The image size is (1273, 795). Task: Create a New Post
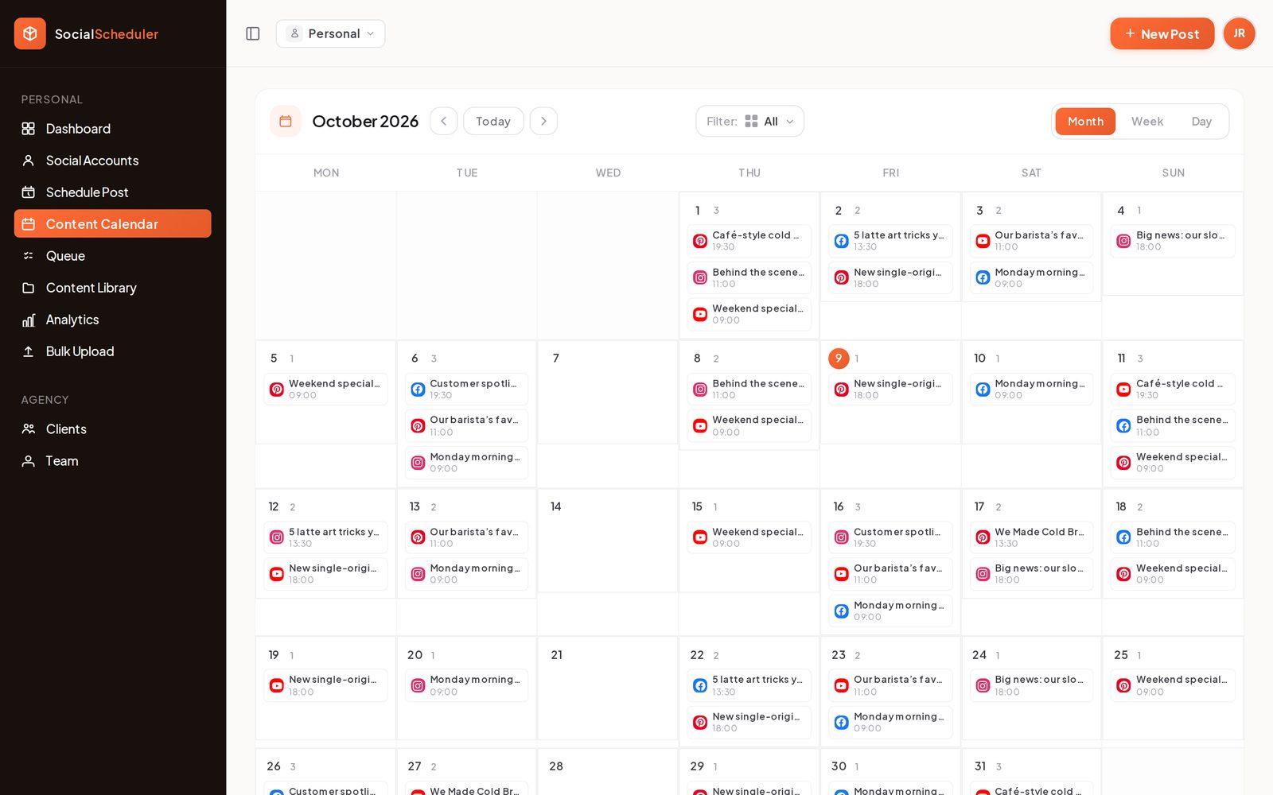(1162, 33)
